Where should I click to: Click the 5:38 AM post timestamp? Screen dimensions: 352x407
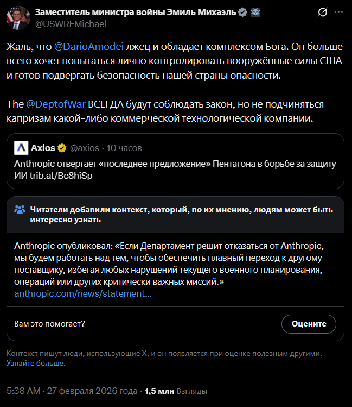click(23, 391)
